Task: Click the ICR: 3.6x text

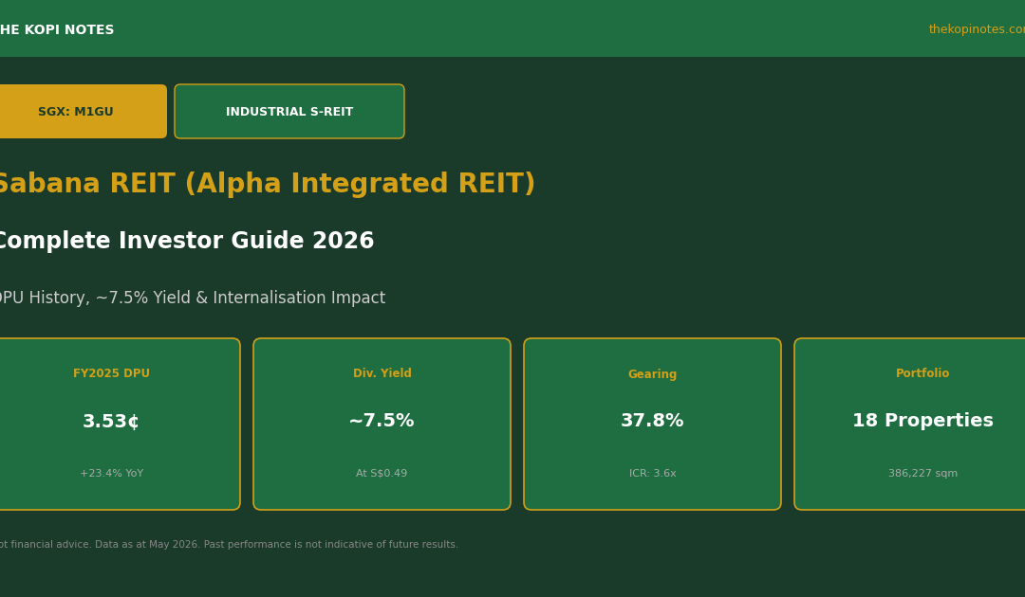Action: (x=652, y=473)
